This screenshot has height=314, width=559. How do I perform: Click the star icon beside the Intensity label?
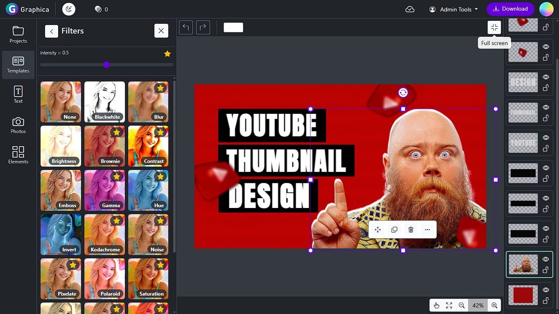[x=167, y=54]
